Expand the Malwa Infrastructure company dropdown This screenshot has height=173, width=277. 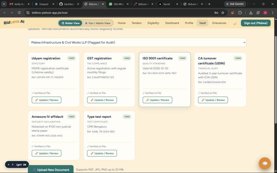[x=137, y=42]
